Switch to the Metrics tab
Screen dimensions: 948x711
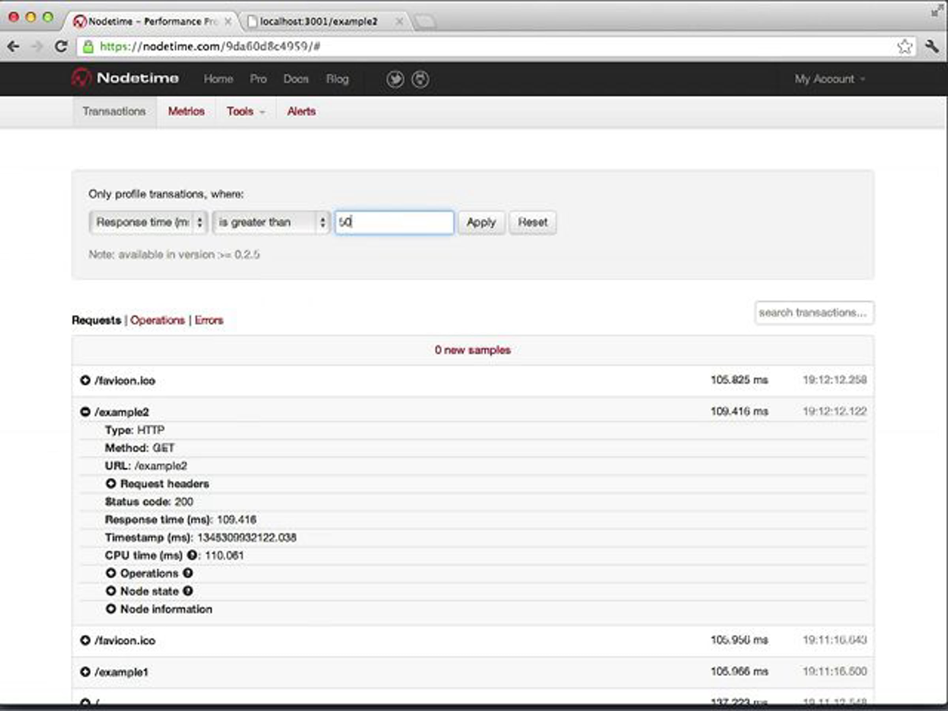pyautogui.click(x=186, y=111)
